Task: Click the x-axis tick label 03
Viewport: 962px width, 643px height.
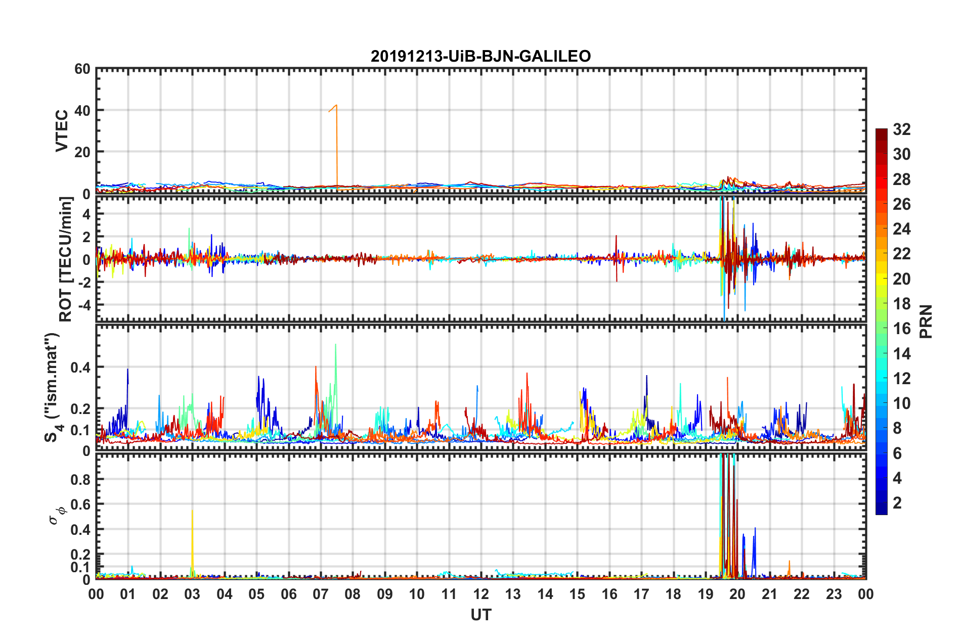Action: pos(192,594)
